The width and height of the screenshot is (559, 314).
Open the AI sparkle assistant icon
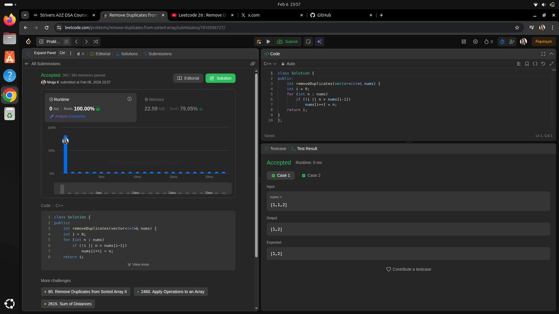click(x=319, y=41)
